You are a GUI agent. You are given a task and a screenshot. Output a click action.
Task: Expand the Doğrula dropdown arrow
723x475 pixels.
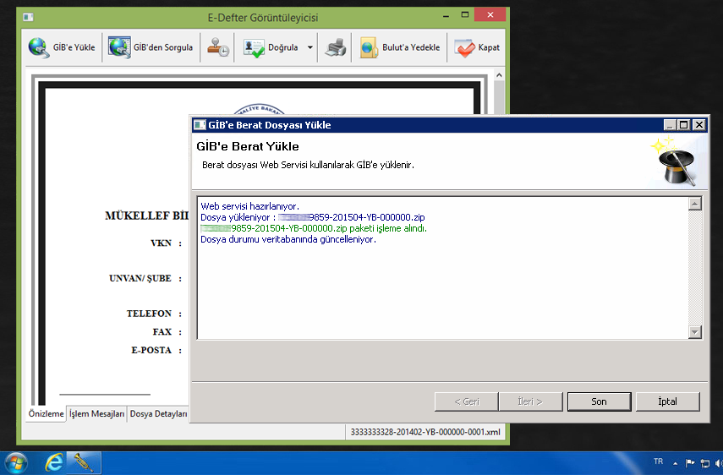point(310,48)
